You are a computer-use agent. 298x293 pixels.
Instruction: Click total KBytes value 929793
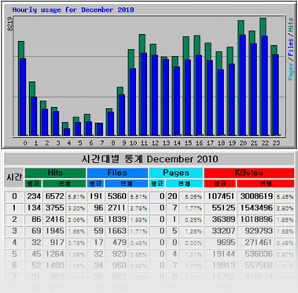[258, 231]
